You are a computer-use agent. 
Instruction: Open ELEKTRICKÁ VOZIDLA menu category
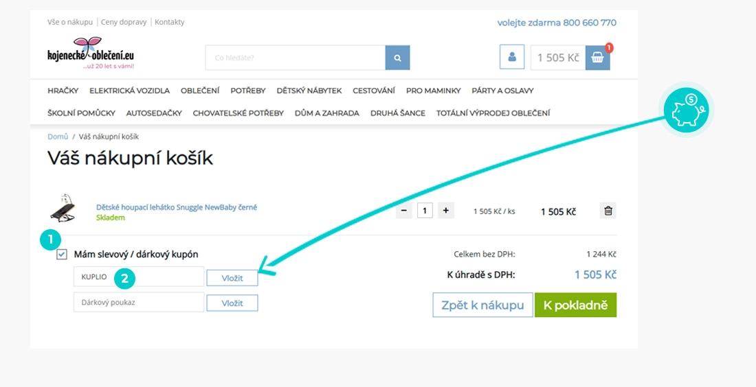click(130, 91)
